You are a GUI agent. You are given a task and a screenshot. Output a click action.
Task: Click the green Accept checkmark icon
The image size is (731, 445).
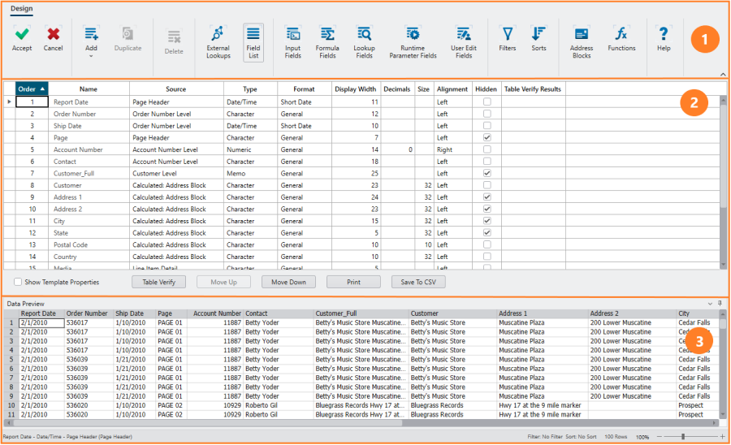coord(22,35)
